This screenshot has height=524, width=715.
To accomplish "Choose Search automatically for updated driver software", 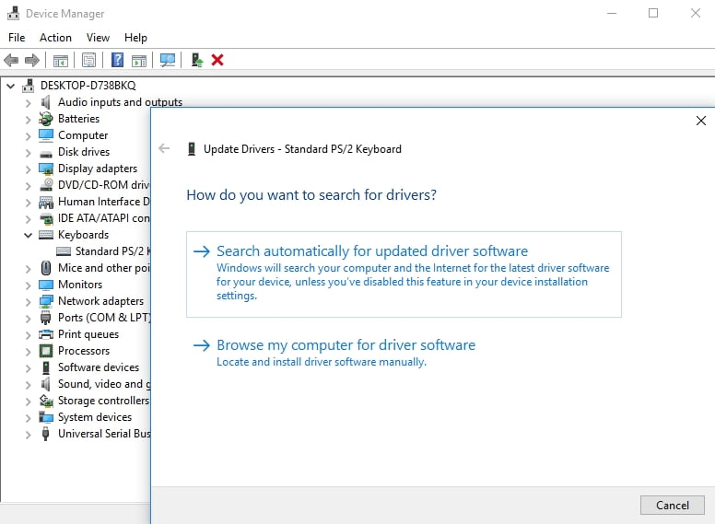I will [371, 251].
